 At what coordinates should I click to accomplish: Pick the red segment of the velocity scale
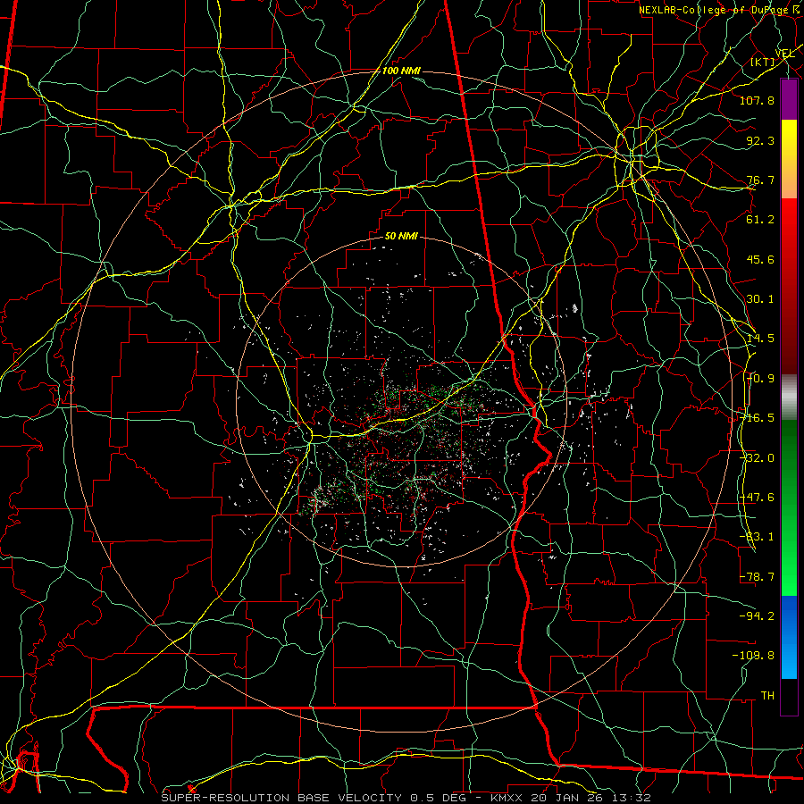tap(789, 286)
